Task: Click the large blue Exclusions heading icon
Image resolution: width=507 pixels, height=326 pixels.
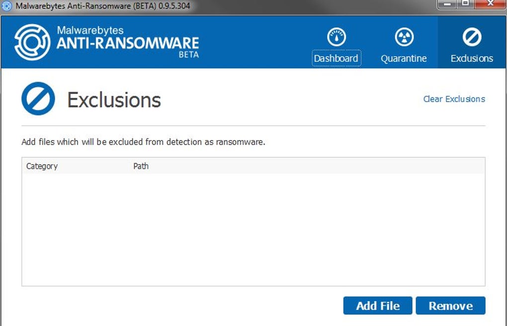Action: point(38,99)
